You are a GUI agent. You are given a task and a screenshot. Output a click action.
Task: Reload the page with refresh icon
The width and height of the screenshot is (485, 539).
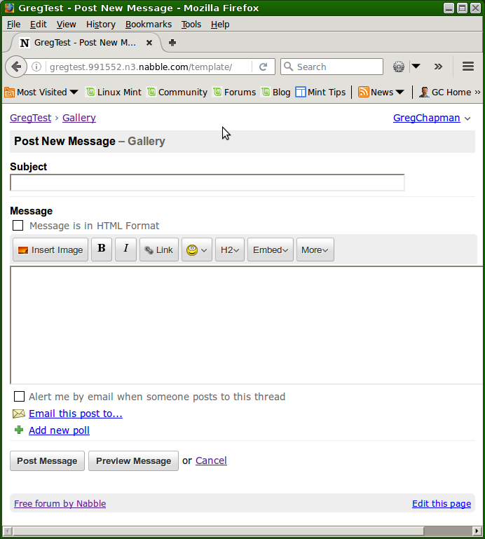pos(264,67)
